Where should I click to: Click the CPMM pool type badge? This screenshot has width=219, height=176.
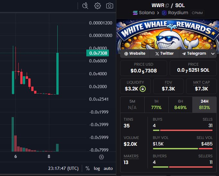coord(197,13)
